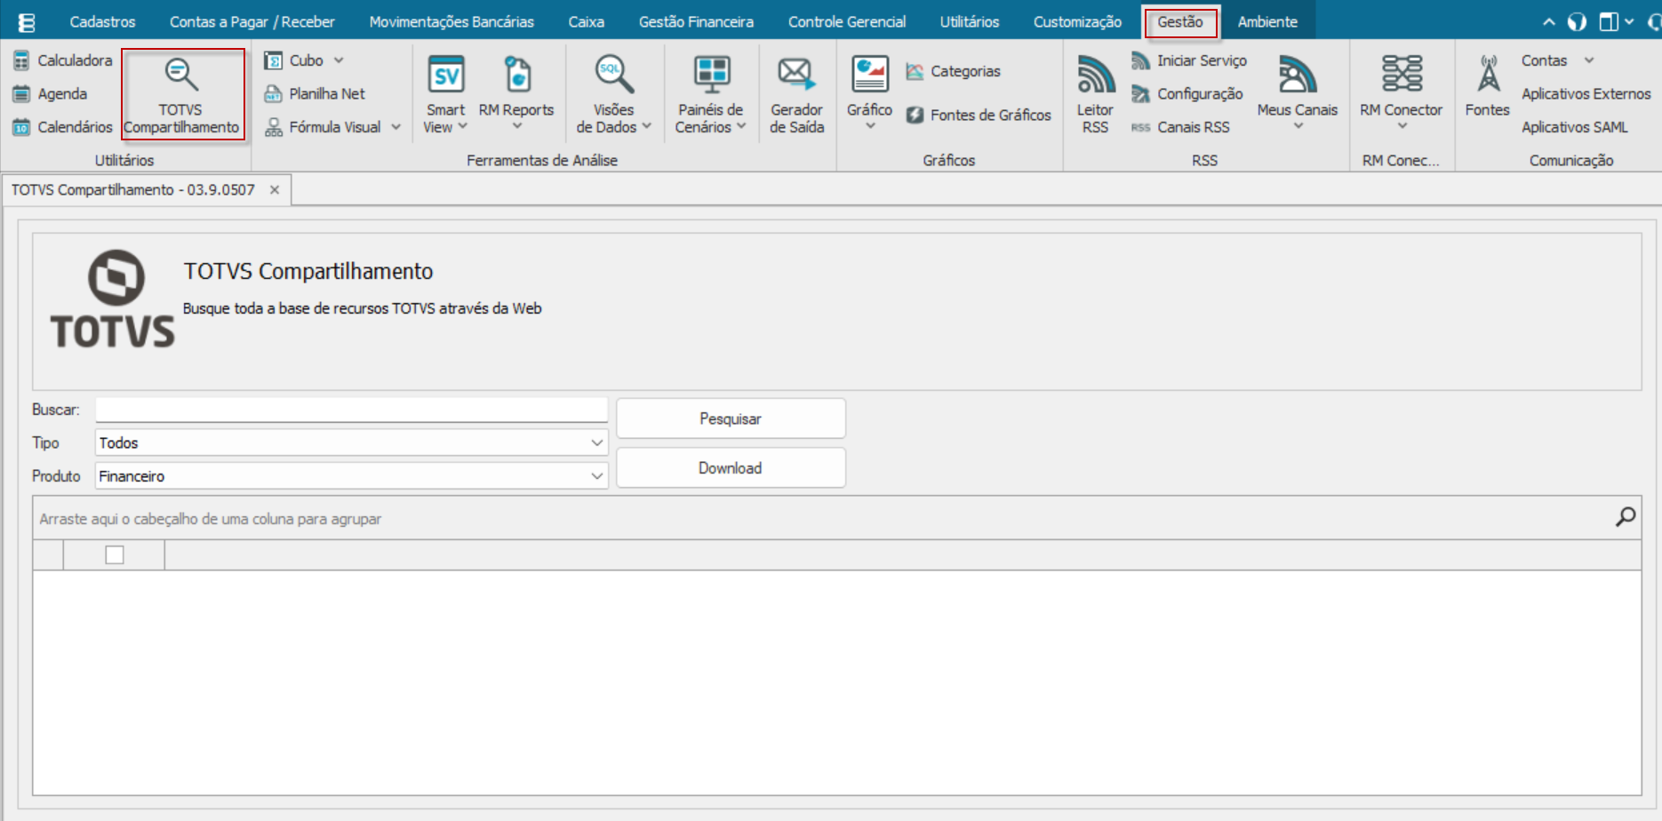Open the Leitor RSS

click(1095, 94)
